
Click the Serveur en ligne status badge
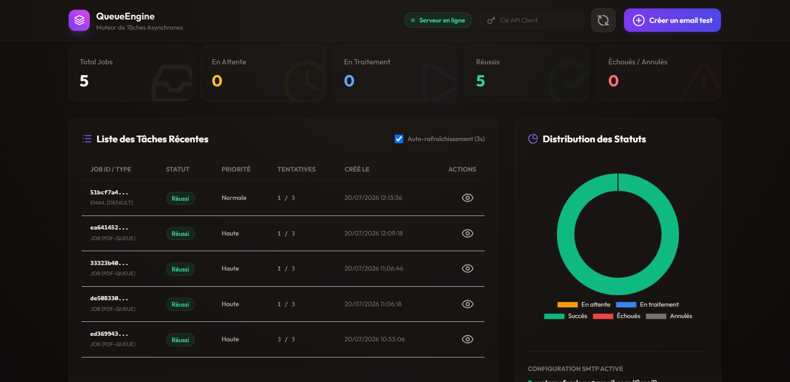point(438,20)
